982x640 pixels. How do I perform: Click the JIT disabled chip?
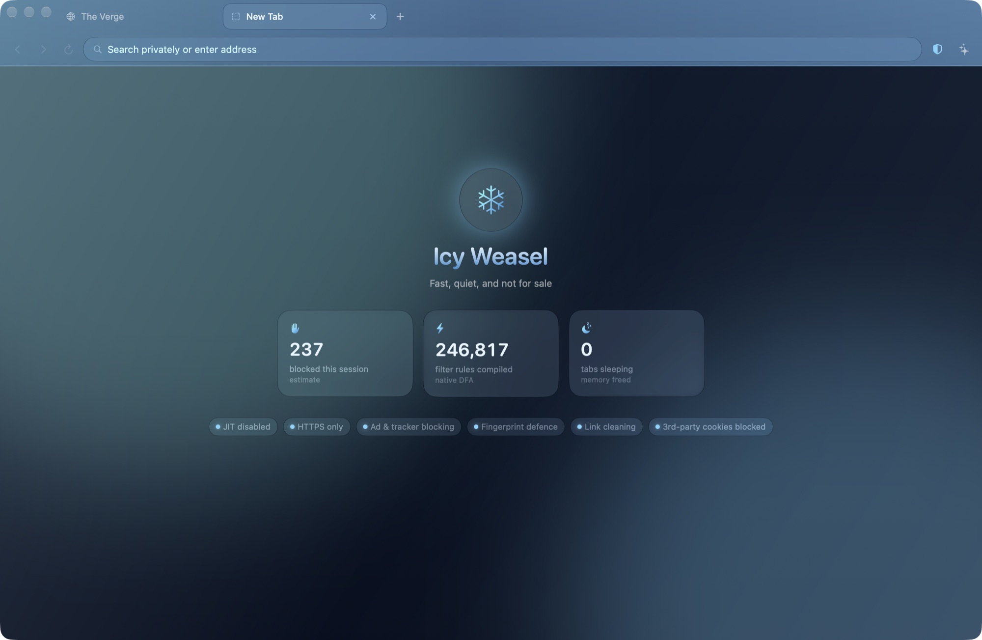tap(243, 427)
